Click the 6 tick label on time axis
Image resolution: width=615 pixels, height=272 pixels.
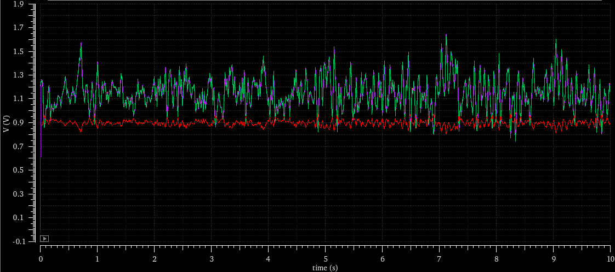(x=383, y=259)
